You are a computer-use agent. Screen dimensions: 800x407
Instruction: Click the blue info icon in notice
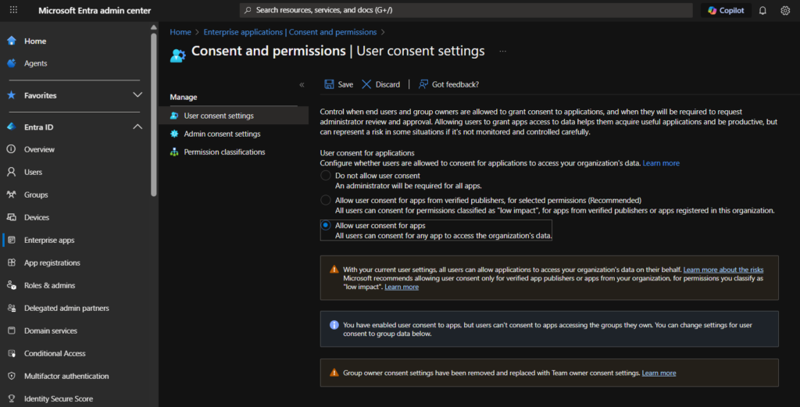click(x=334, y=325)
